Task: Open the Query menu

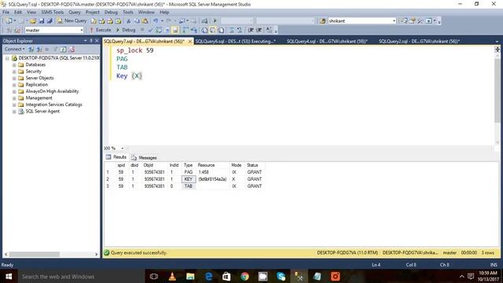Action: coord(75,13)
